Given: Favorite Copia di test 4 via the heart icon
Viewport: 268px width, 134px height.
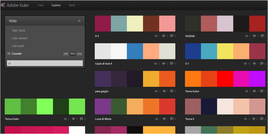Looking at the screenshot, I should [164, 64].
